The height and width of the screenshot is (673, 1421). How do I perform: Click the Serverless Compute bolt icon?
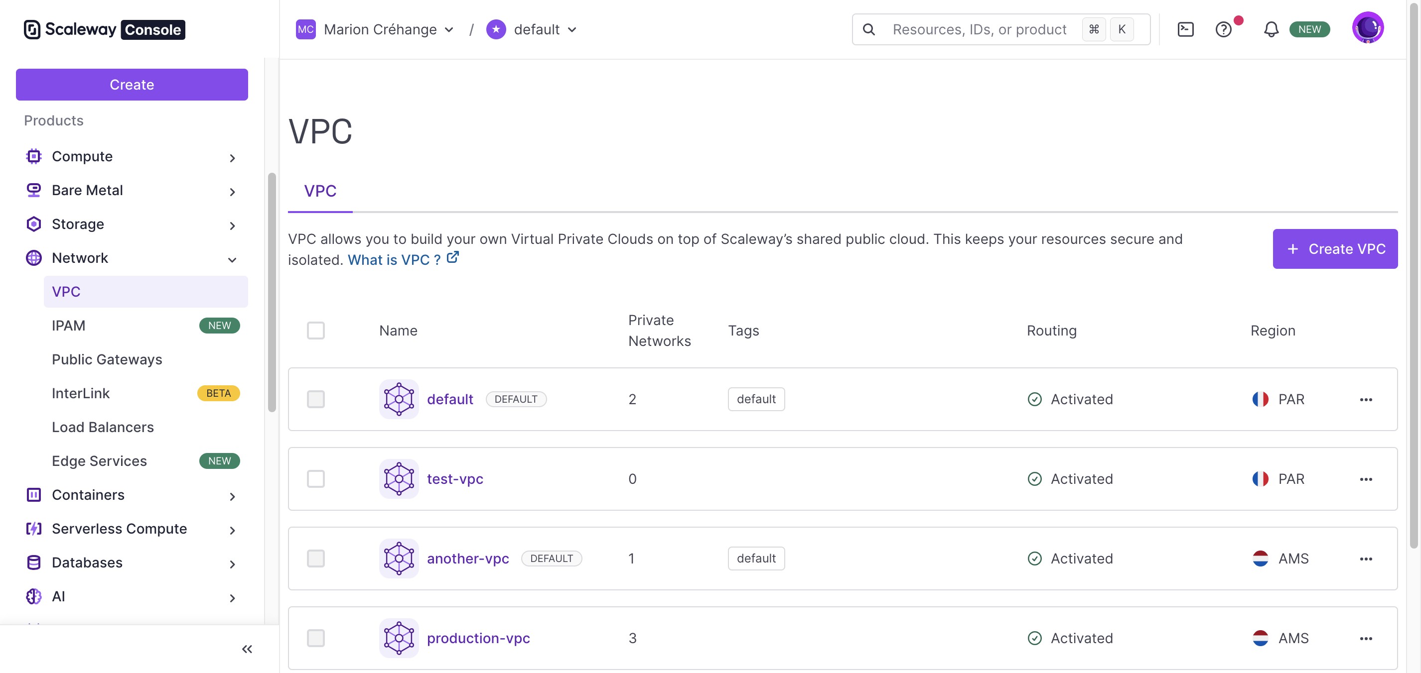(34, 529)
